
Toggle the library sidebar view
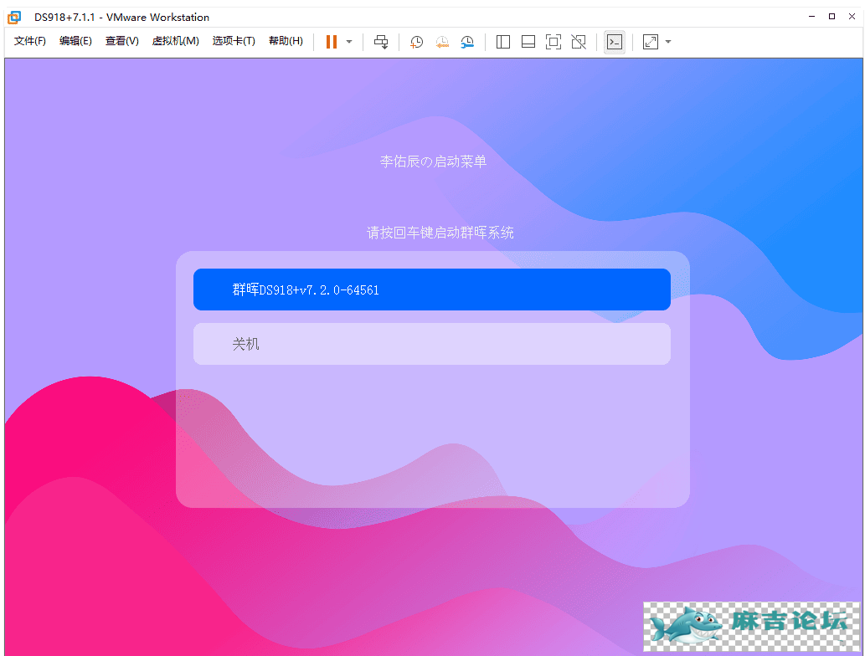coord(503,42)
